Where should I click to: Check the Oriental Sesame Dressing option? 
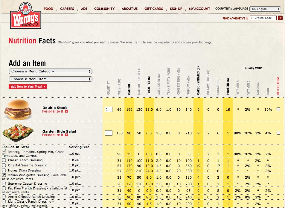click(x=4, y=165)
